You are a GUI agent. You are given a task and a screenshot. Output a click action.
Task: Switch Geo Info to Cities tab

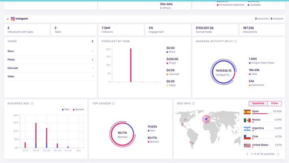coord(274,104)
